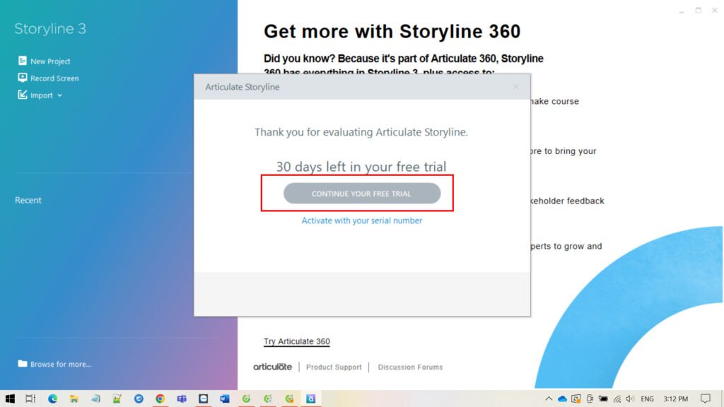Image resolution: width=724 pixels, height=407 pixels.
Task: Open the volume speaker icon
Action: coord(630,399)
